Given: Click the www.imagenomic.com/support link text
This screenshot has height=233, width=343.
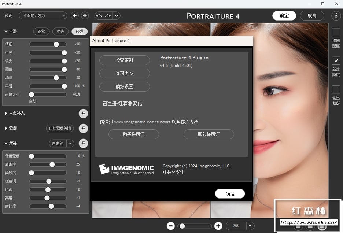Looking at the screenshot, I should tap(142, 122).
